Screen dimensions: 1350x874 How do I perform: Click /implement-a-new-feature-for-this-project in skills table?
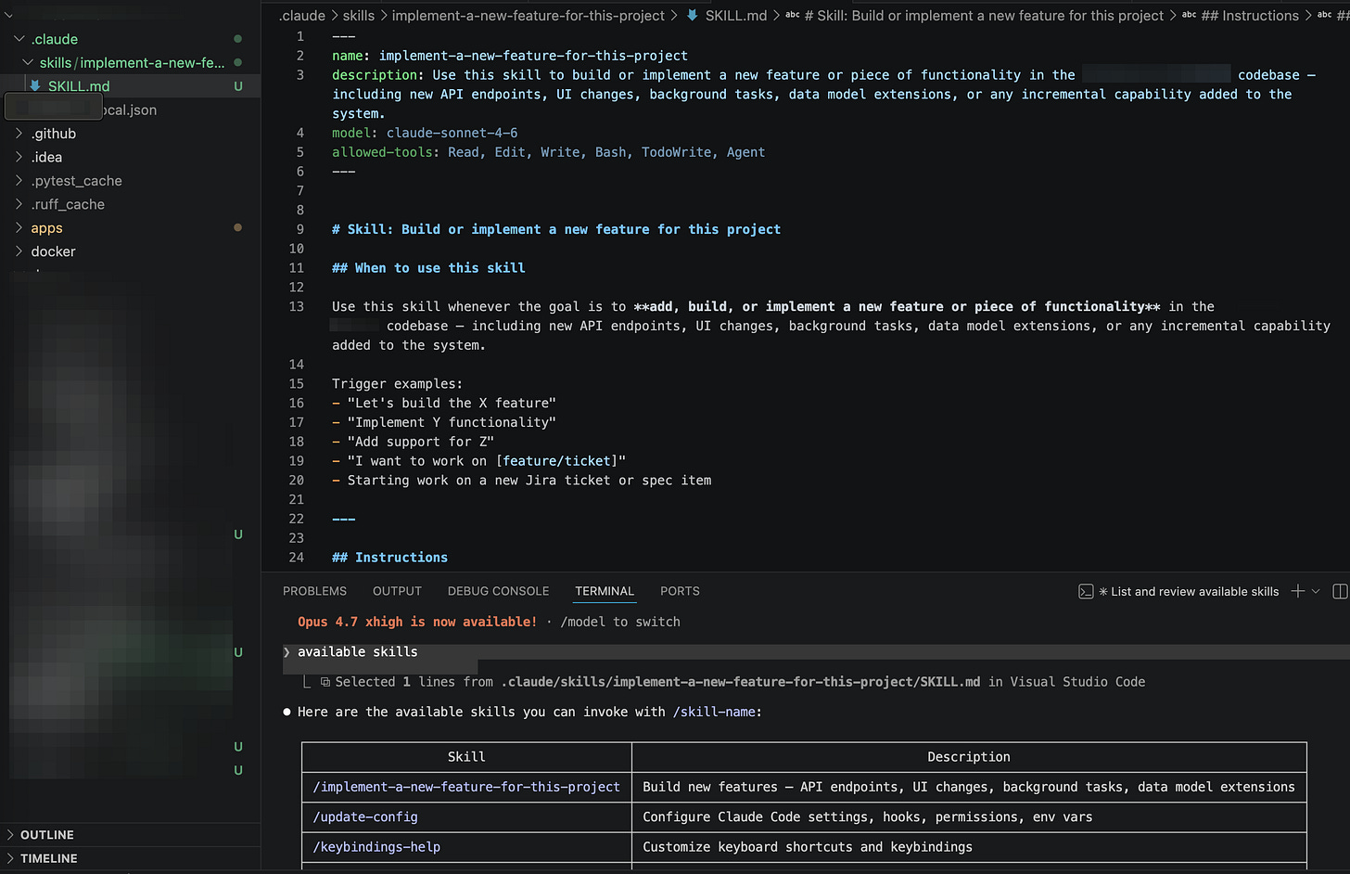point(466,787)
